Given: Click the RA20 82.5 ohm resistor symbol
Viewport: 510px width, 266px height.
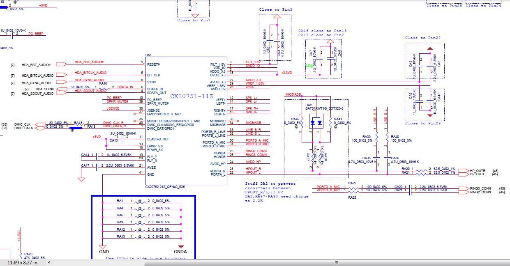Looking at the screenshot, I should [422, 170].
